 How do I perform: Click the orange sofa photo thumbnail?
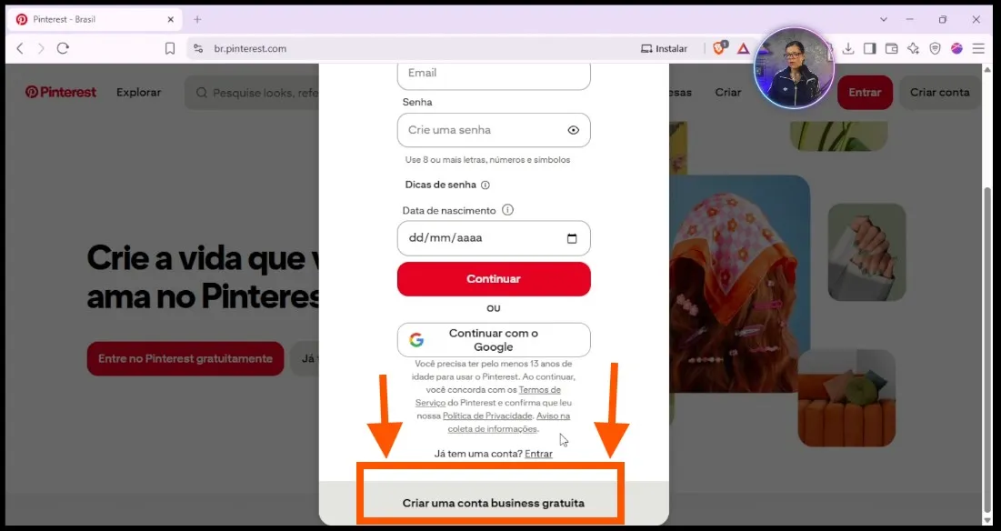click(x=846, y=397)
